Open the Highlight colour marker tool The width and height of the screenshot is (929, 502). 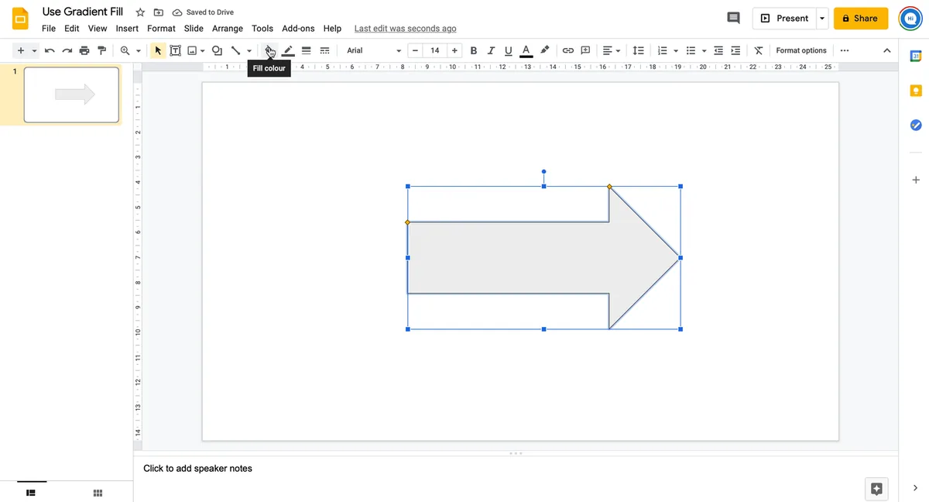(545, 50)
